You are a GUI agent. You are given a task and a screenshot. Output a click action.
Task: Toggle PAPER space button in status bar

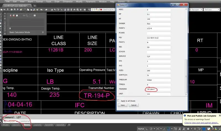[141, 129]
